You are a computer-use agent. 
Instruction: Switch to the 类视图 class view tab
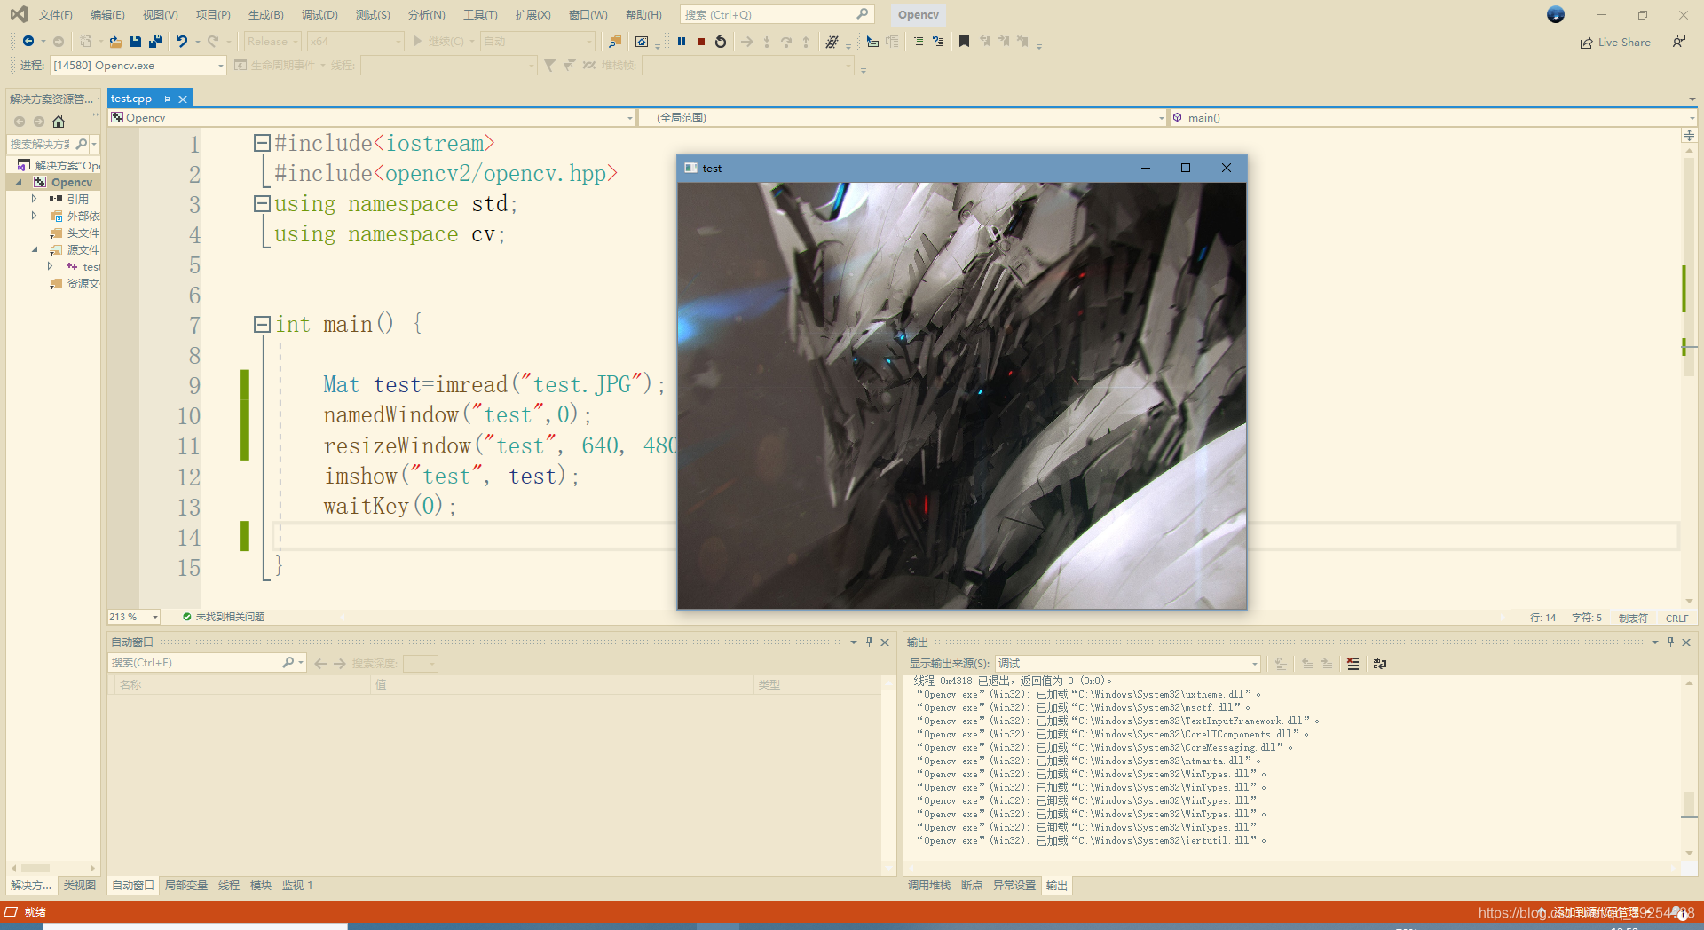tap(80, 885)
